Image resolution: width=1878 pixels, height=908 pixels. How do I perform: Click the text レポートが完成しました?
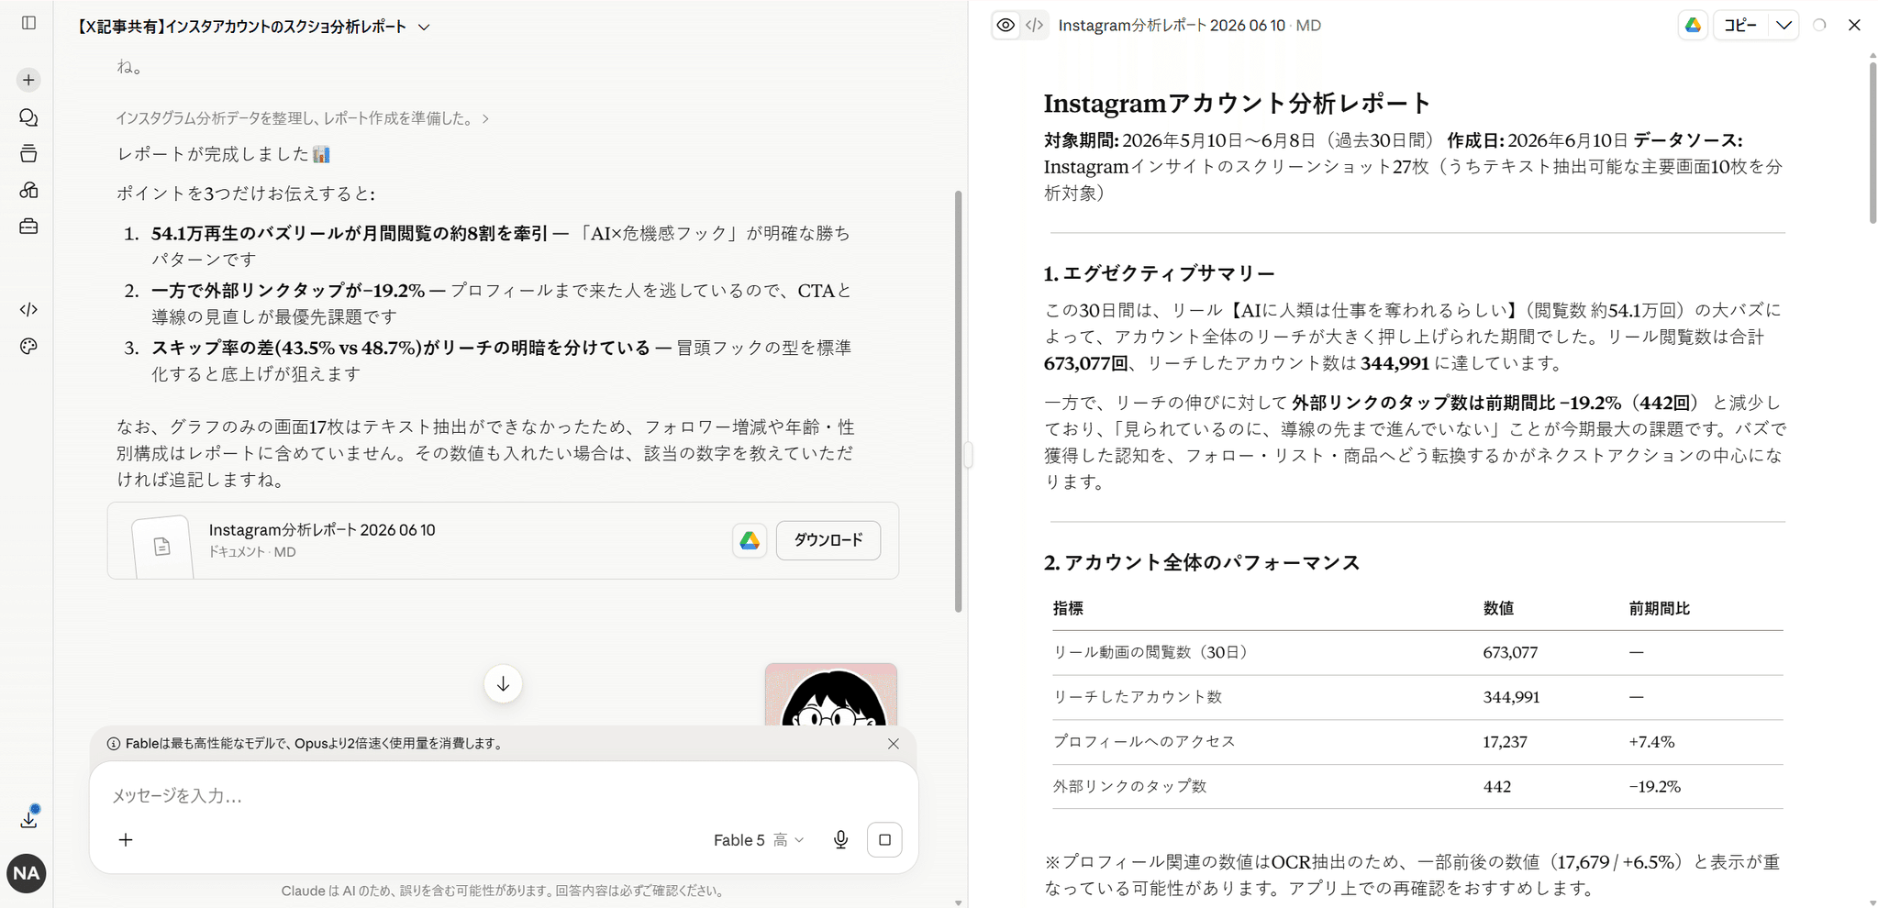pos(212,154)
